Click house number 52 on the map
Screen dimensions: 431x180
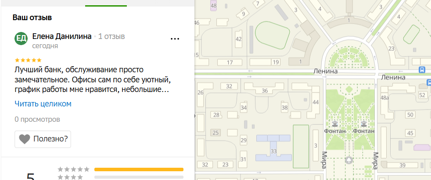click(422, 95)
